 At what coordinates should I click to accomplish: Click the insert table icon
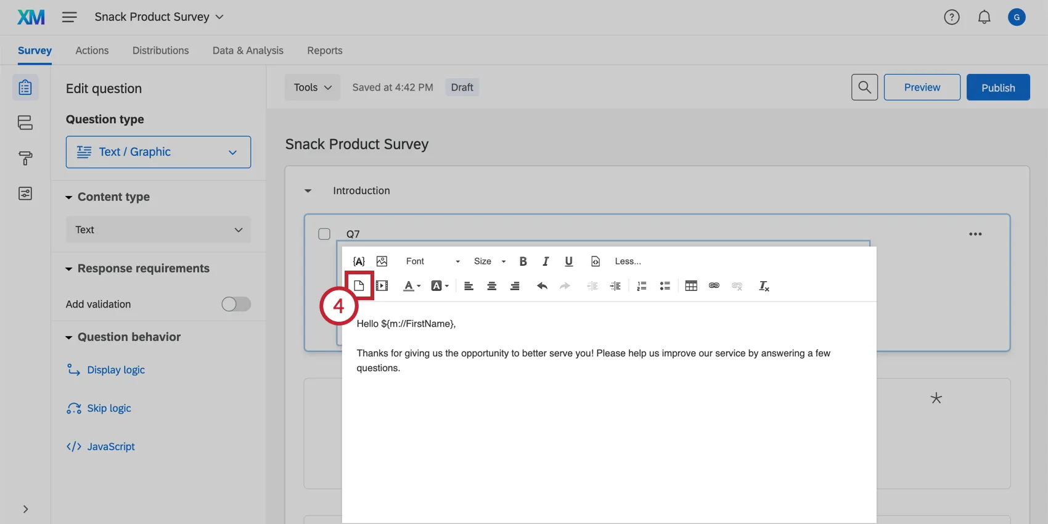click(691, 286)
